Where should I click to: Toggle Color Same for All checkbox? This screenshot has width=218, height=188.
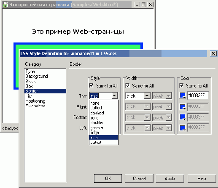[x=181, y=85]
